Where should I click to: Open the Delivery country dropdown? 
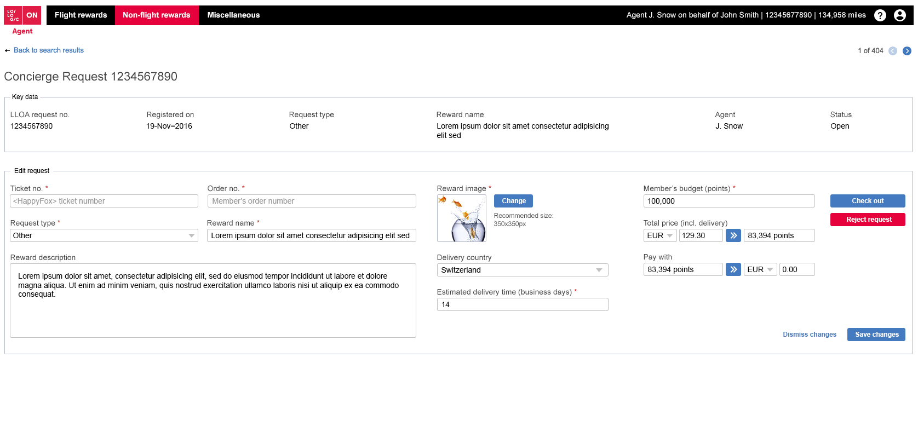coord(522,270)
